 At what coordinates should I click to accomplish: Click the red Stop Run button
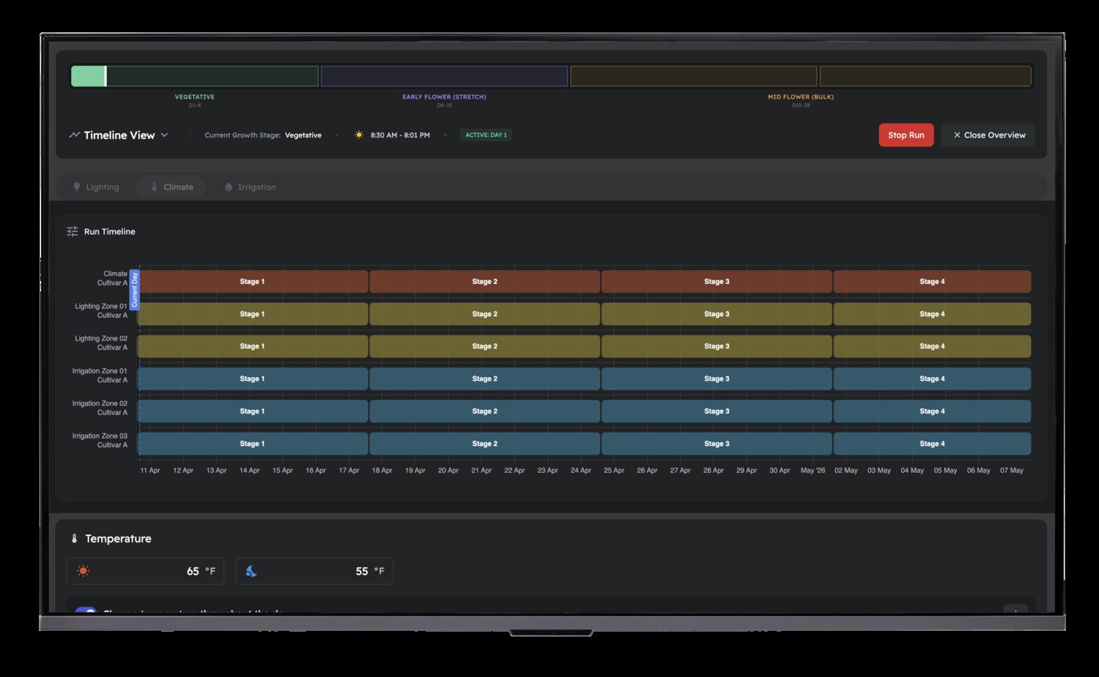pyautogui.click(x=906, y=135)
